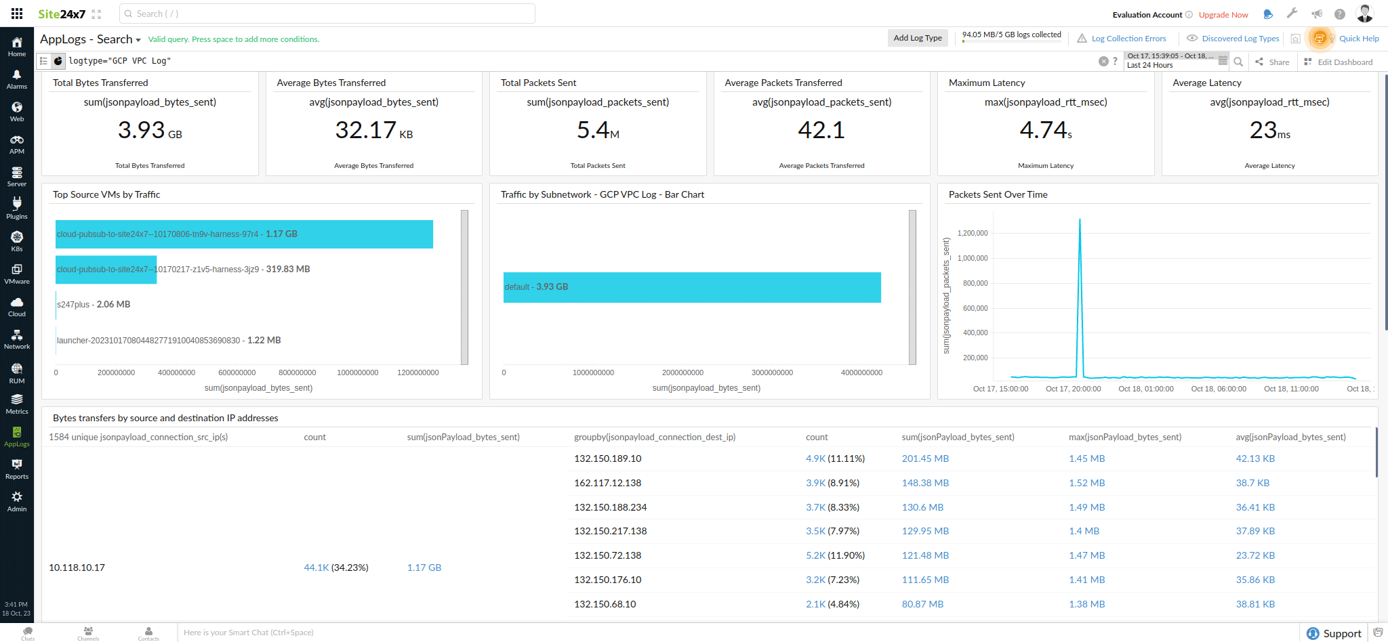The height and width of the screenshot is (642, 1388).
Task: Click the notification bell icon
Action: (x=1268, y=14)
